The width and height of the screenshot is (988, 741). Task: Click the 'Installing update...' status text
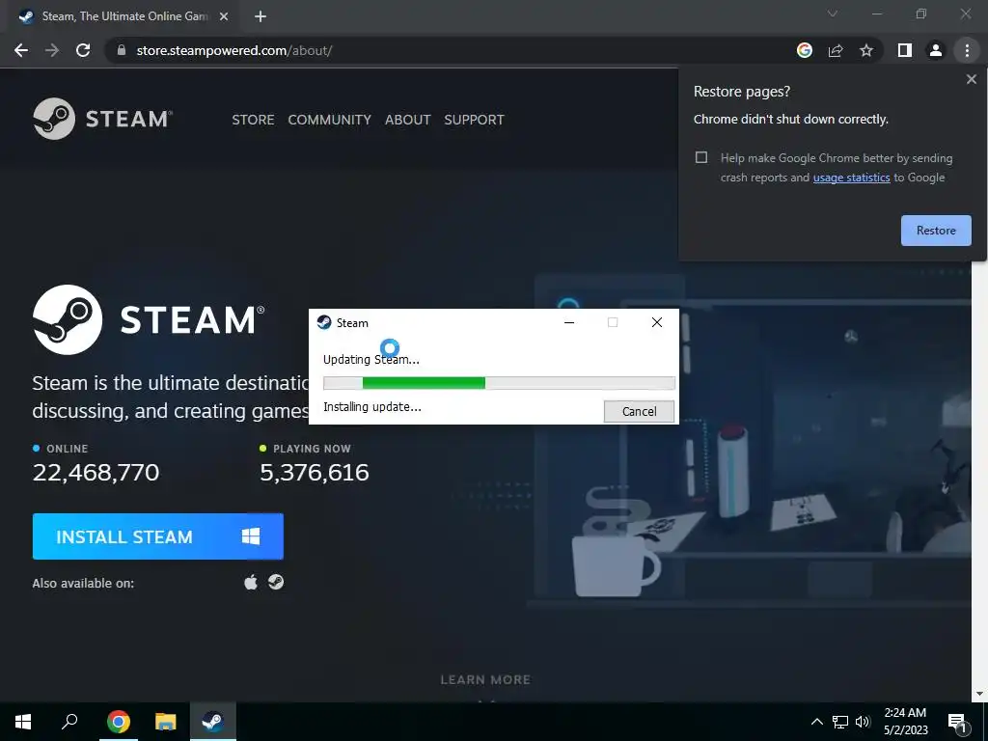(x=371, y=407)
